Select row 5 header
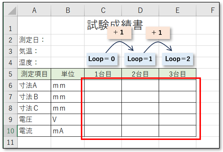 click(x=10, y=74)
